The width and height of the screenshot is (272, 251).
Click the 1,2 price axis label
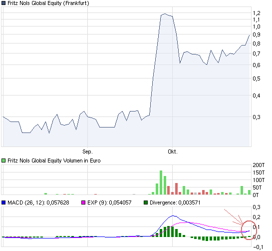pos(257,13)
